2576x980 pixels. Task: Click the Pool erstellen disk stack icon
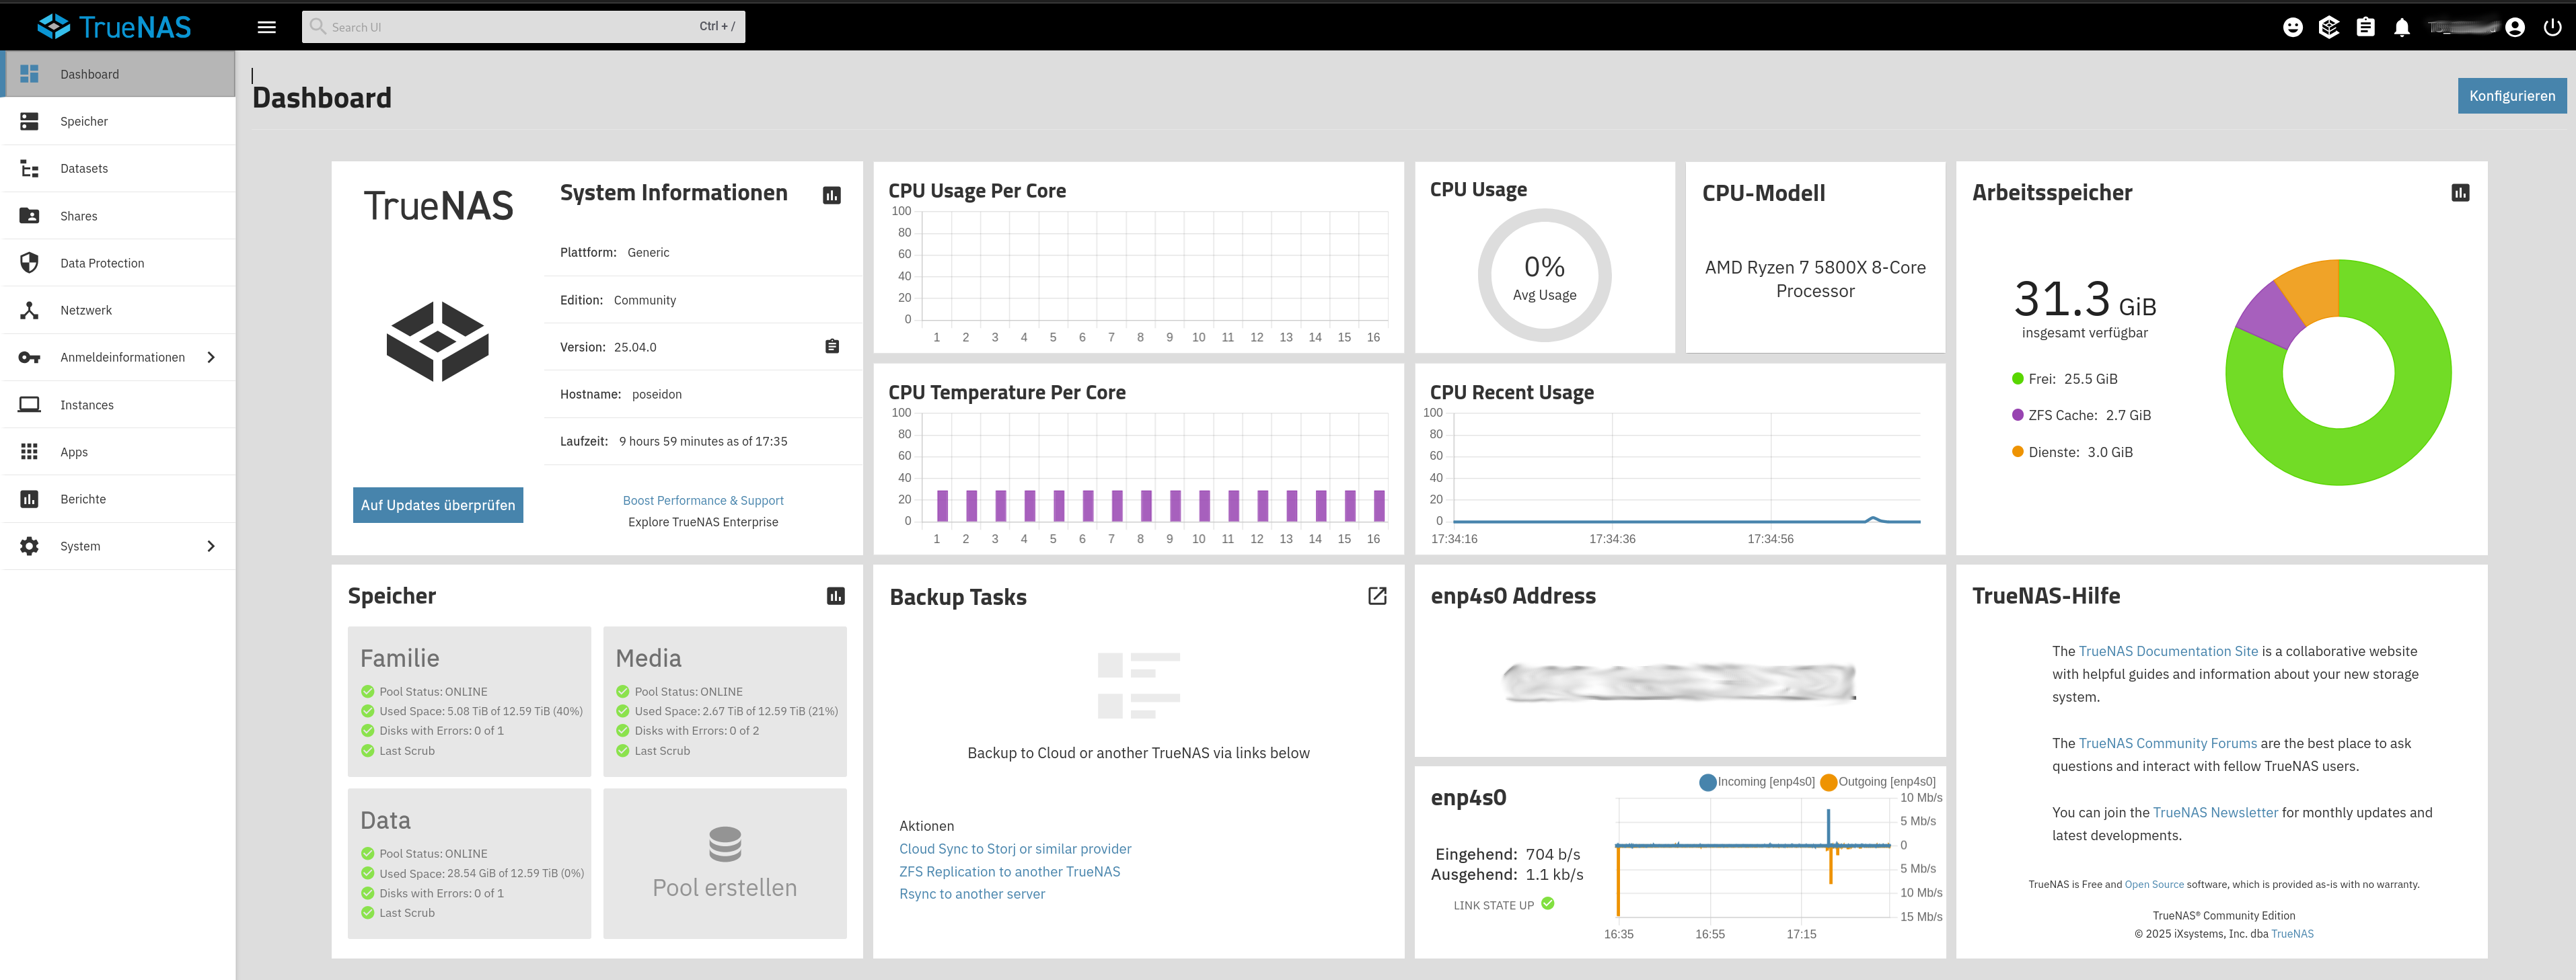(x=725, y=844)
